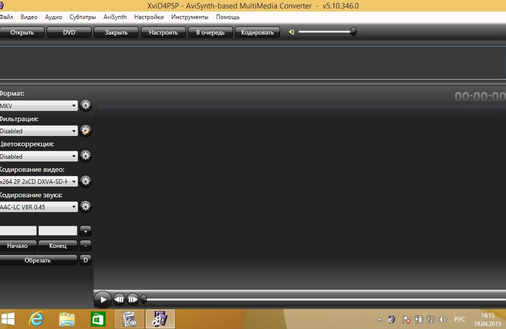
Task: Click the XviD4PSP icon in the system tray
Action: 392,319
